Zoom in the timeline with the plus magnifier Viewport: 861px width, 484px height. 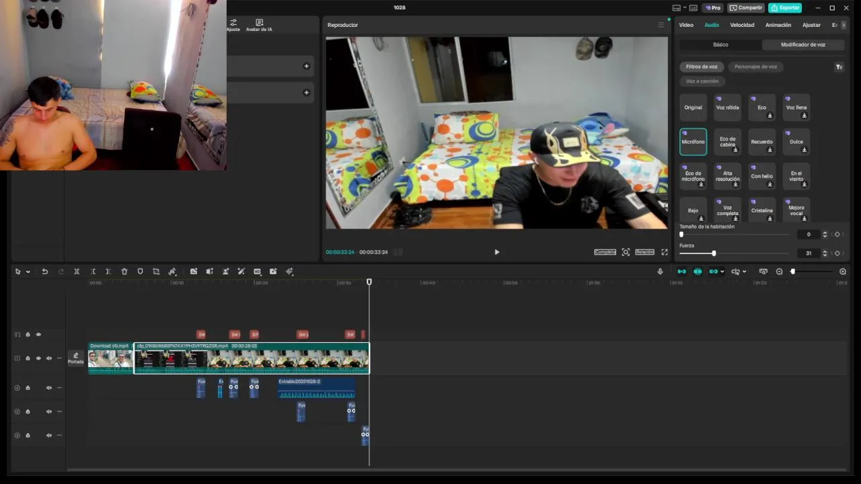coord(843,272)
